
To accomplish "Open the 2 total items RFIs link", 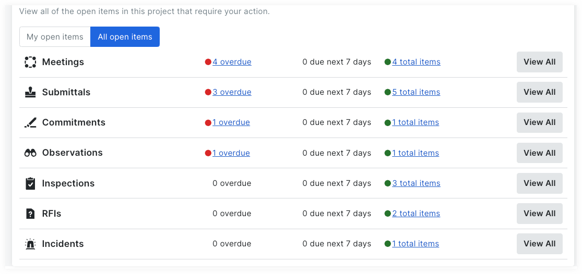I will click(416, 214).
